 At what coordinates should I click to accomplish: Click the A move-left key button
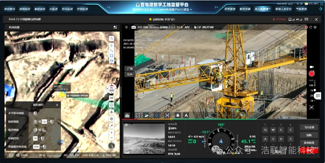click(x=265, y=139)
